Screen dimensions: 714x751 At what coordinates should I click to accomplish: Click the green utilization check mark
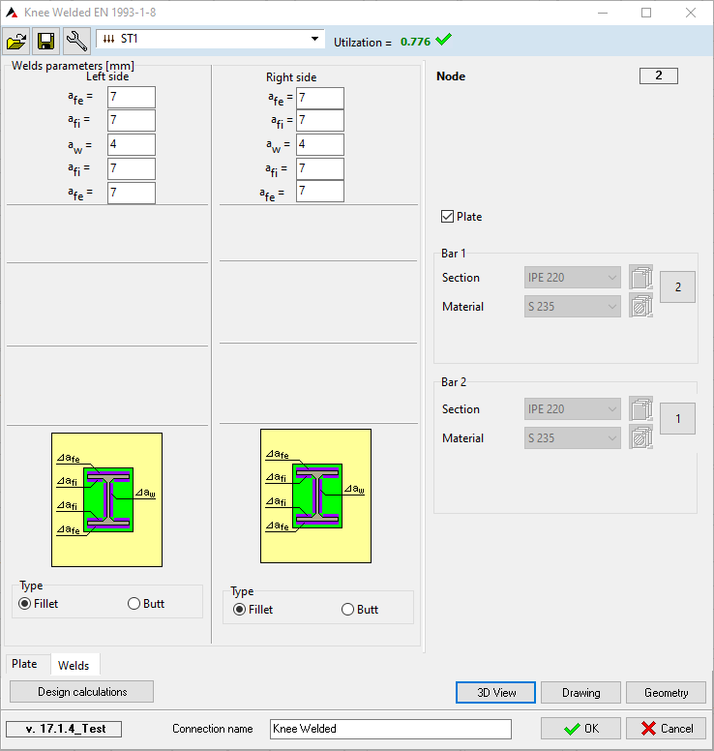tap(443, 40)
